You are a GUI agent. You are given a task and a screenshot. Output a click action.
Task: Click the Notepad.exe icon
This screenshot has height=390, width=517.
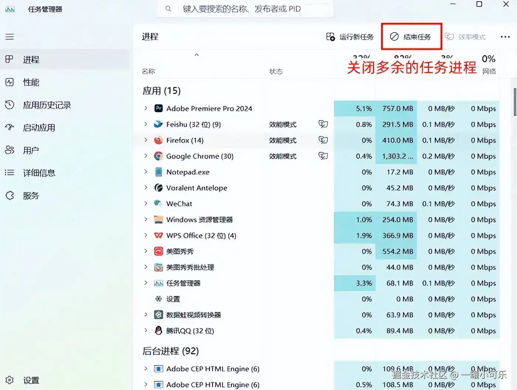[x=158, y=172]
